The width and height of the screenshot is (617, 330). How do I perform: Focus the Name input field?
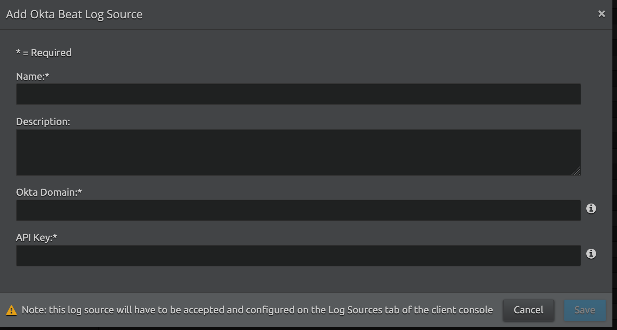(x=298, y=94)
